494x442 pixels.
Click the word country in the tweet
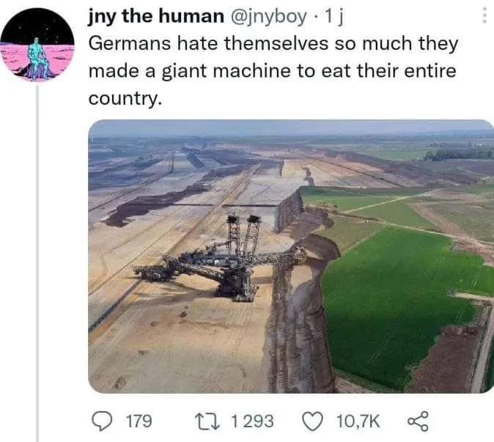(x=125, y=99)
